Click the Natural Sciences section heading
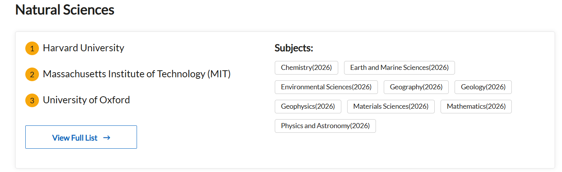 (65, 10)
